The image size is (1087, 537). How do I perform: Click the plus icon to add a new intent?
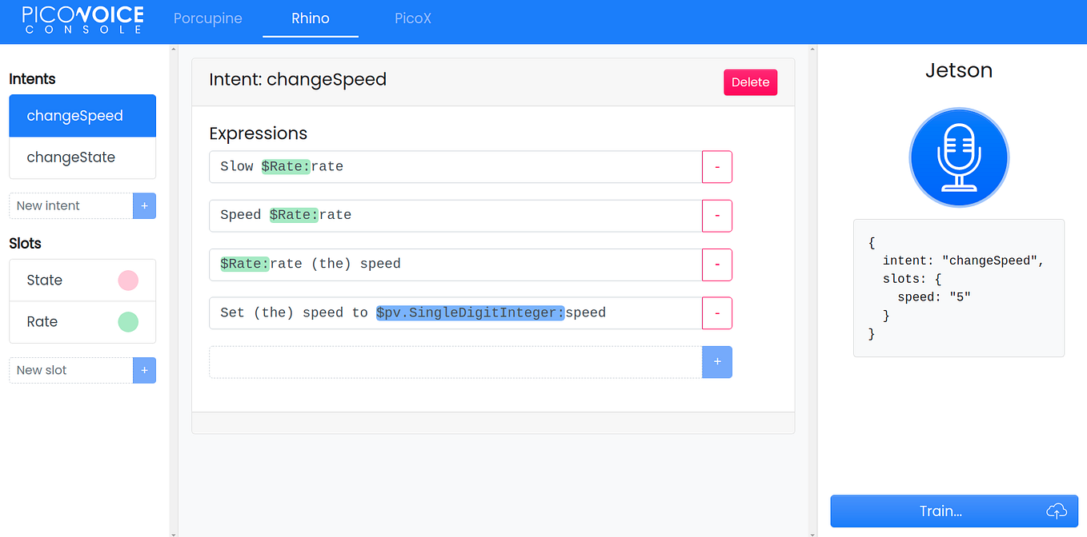(144, 205)
